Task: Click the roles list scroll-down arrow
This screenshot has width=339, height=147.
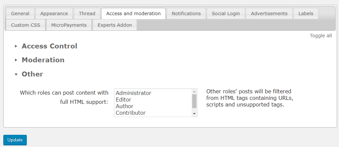Action: tap(194, 113)
